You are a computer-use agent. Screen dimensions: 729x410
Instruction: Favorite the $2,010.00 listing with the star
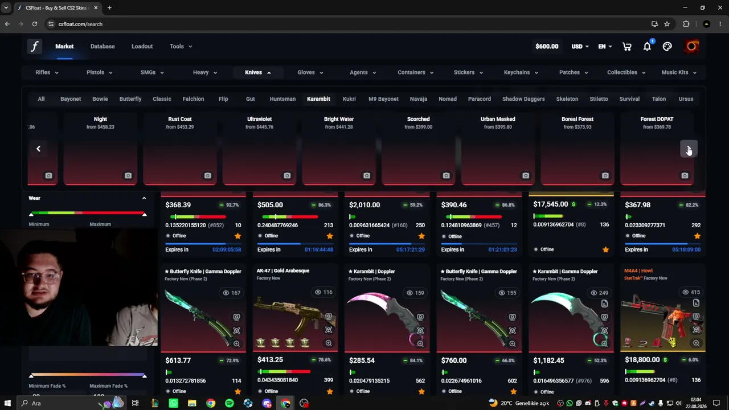421,236
